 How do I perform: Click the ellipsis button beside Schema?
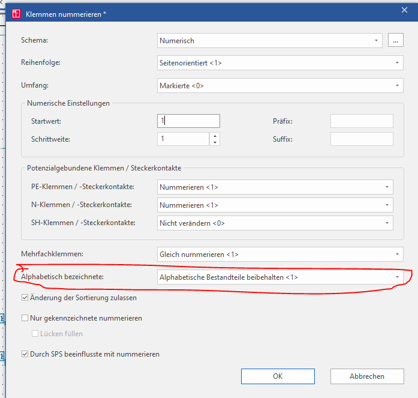[395, 40]
